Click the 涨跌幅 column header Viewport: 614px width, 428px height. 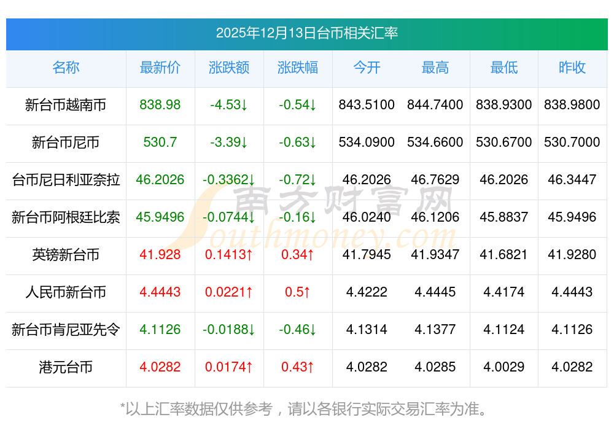298,68
